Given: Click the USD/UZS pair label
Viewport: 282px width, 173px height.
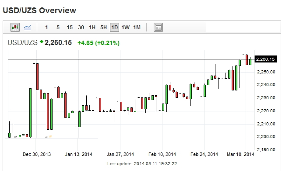Looking at the screenshot, I should pos(22,43).
